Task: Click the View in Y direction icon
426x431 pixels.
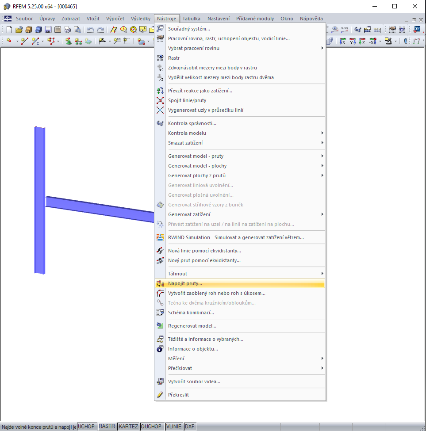Action: tap(352, 41)
